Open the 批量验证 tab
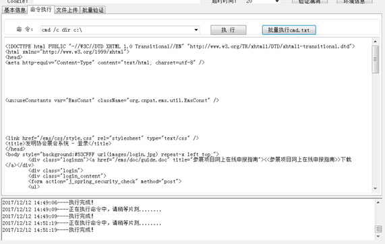This screenshot has width=385, height=244. click(93, 10)
